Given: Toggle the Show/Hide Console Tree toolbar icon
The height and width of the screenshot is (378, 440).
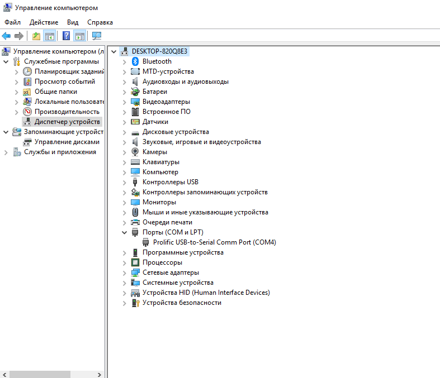Looking at the screenshot, I should 50,36.
